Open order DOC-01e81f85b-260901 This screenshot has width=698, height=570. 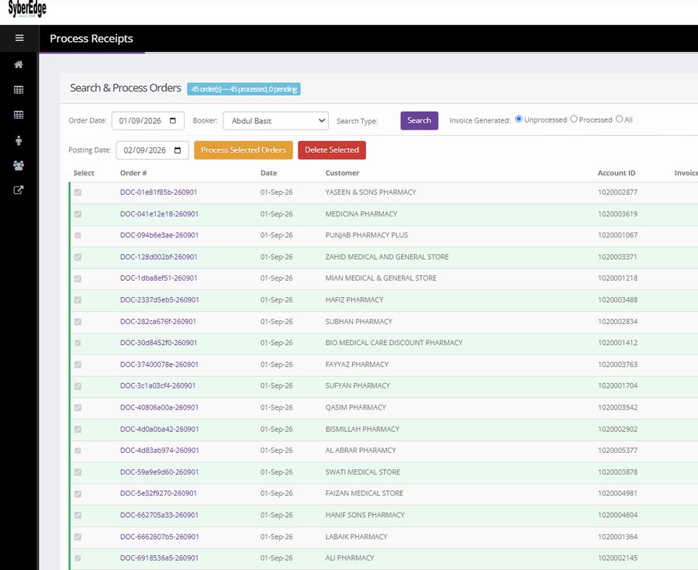(158, 192)
